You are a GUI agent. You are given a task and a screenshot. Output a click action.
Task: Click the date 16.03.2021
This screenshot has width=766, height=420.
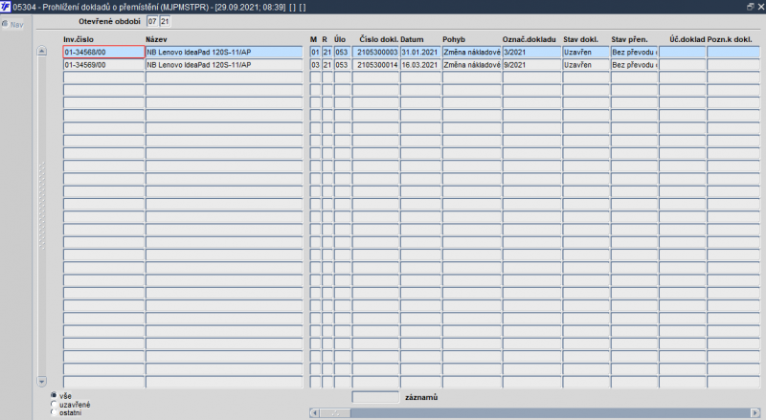pos(420,65)
